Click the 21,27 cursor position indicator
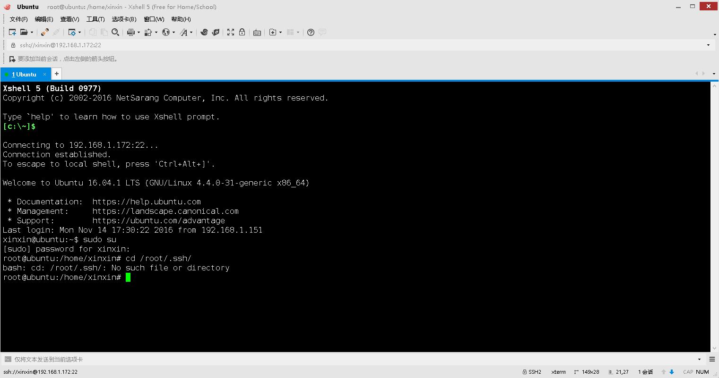 618,372
